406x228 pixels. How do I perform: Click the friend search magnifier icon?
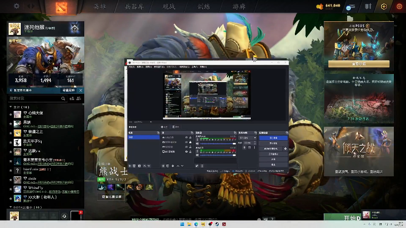tap(63, 98)
